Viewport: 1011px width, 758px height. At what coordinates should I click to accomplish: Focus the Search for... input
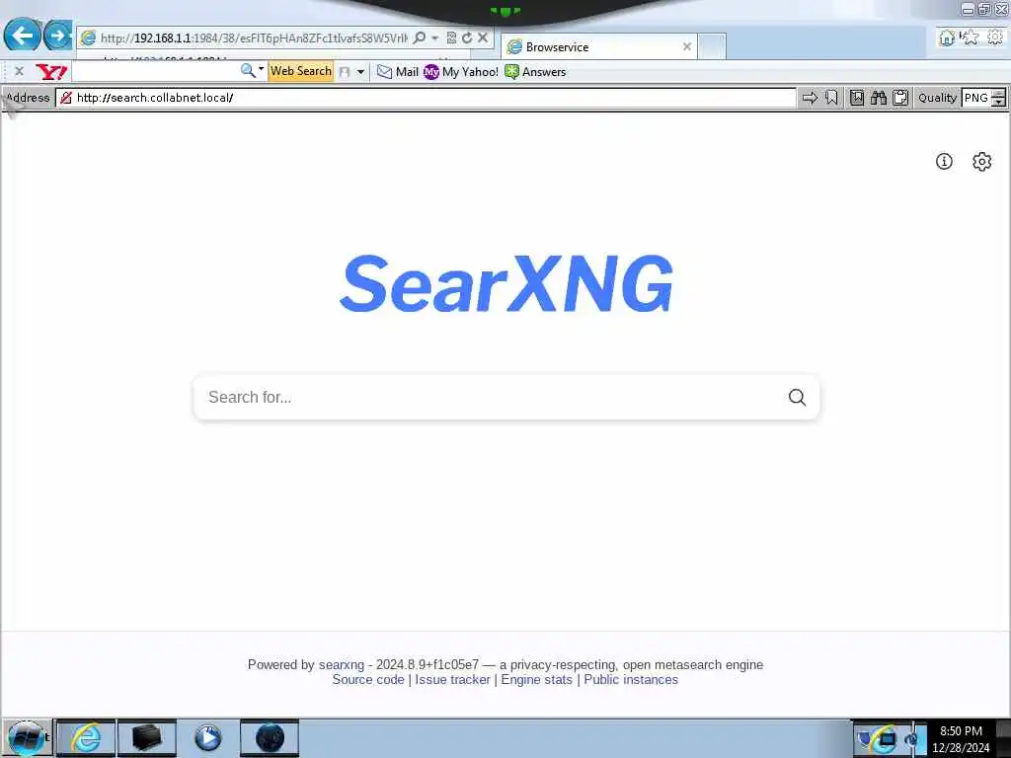pos(490,397)
